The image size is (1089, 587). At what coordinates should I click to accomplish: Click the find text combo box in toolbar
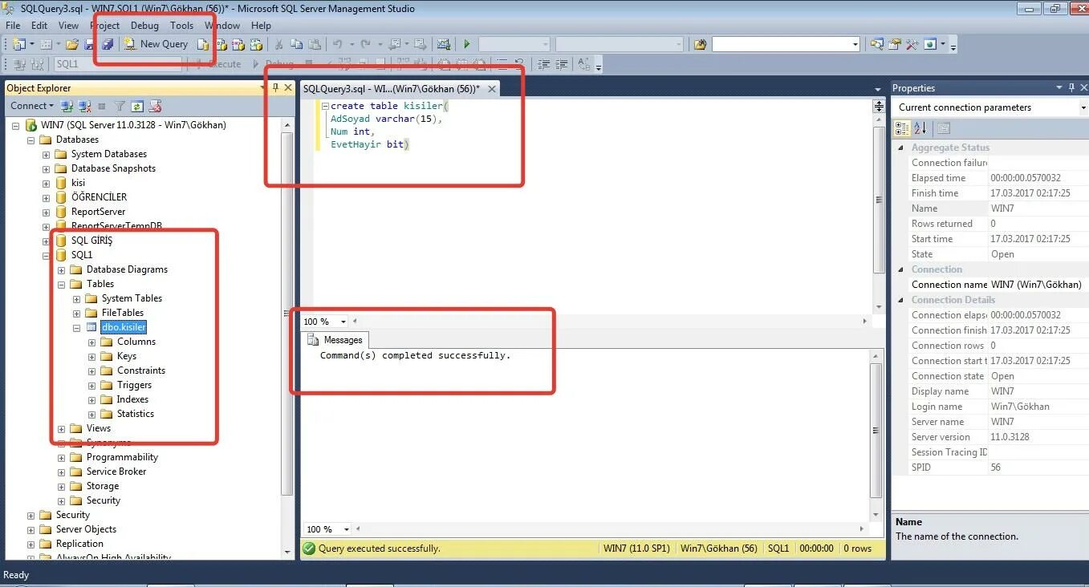[x=786, y=44]
